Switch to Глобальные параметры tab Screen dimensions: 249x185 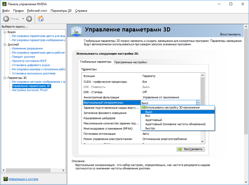coord(96,62)
